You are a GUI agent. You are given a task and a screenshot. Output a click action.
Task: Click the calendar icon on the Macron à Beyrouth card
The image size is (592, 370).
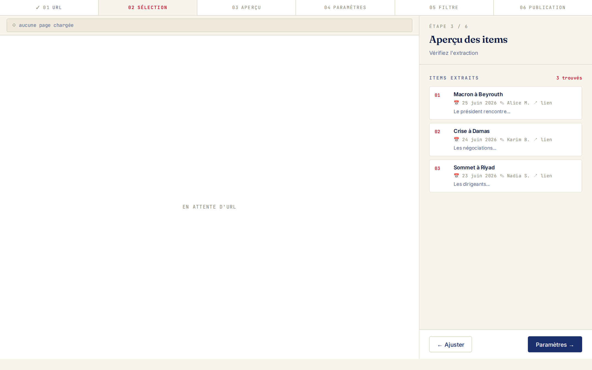pos(456,103)
